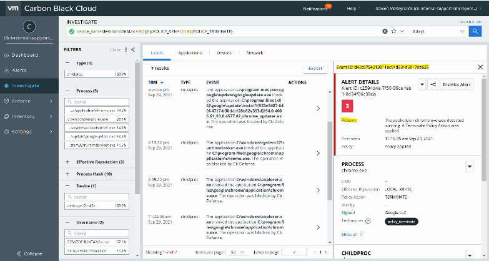Close the event details panel
The image size is (489, 261).
point(480,67)
